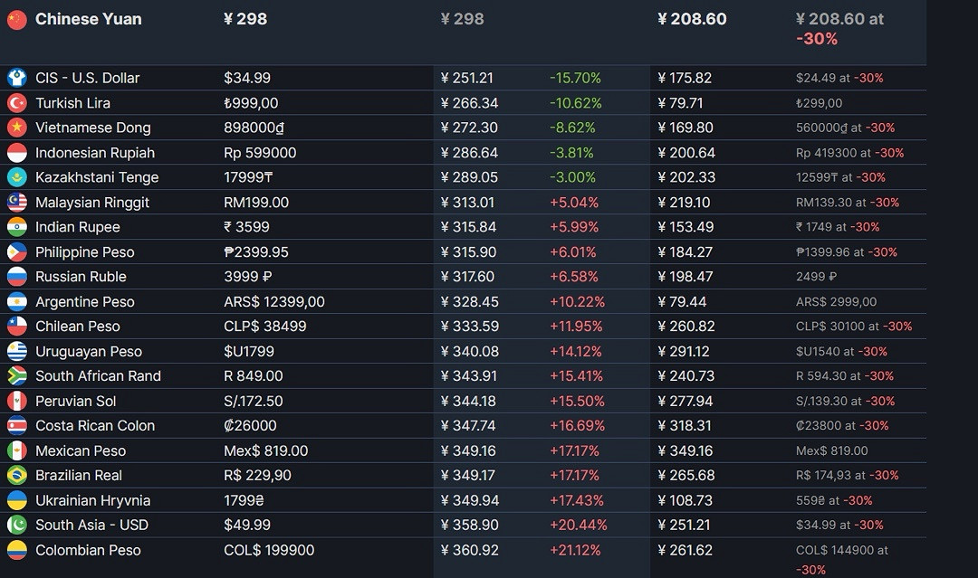Viewport: 978px width, 578px height.
Task: Click the Colombia flag icon
Action: coord(16,550)
